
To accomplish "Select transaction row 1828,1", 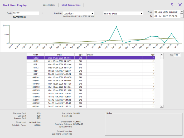I will tap(91, 71).
